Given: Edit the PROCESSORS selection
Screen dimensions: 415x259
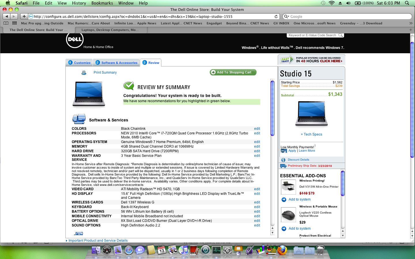Looking at the screenshot, I should click(257, 133).
